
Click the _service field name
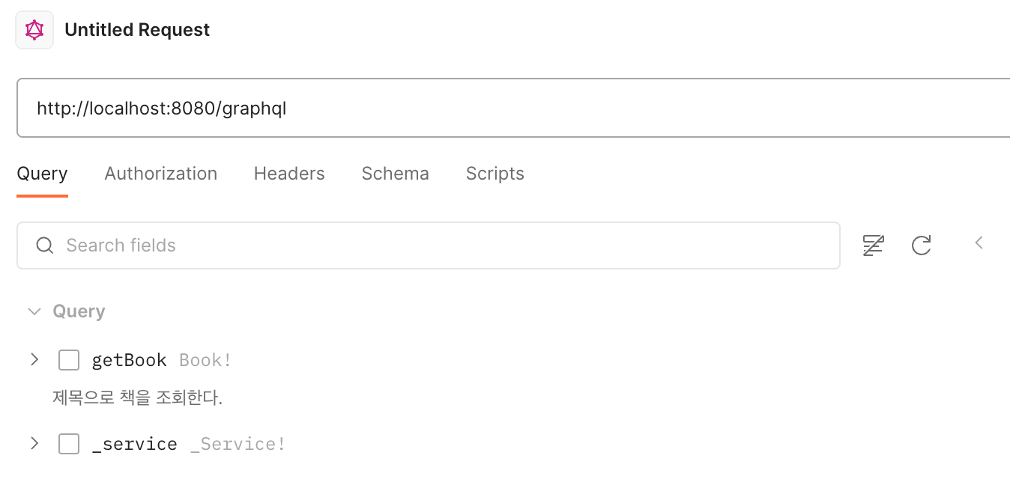click(135, 443)
